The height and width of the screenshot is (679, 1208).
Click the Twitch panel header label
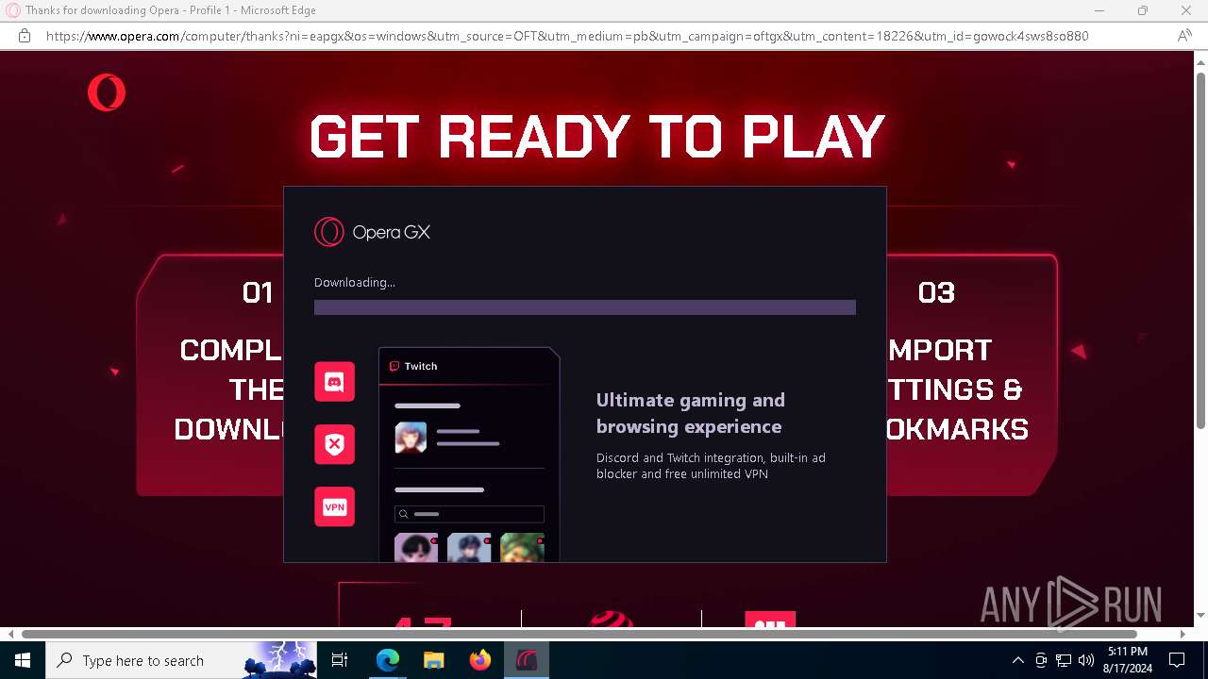coord(421,366)
